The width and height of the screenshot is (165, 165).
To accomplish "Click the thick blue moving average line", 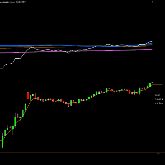I will [x=76, y=46].
